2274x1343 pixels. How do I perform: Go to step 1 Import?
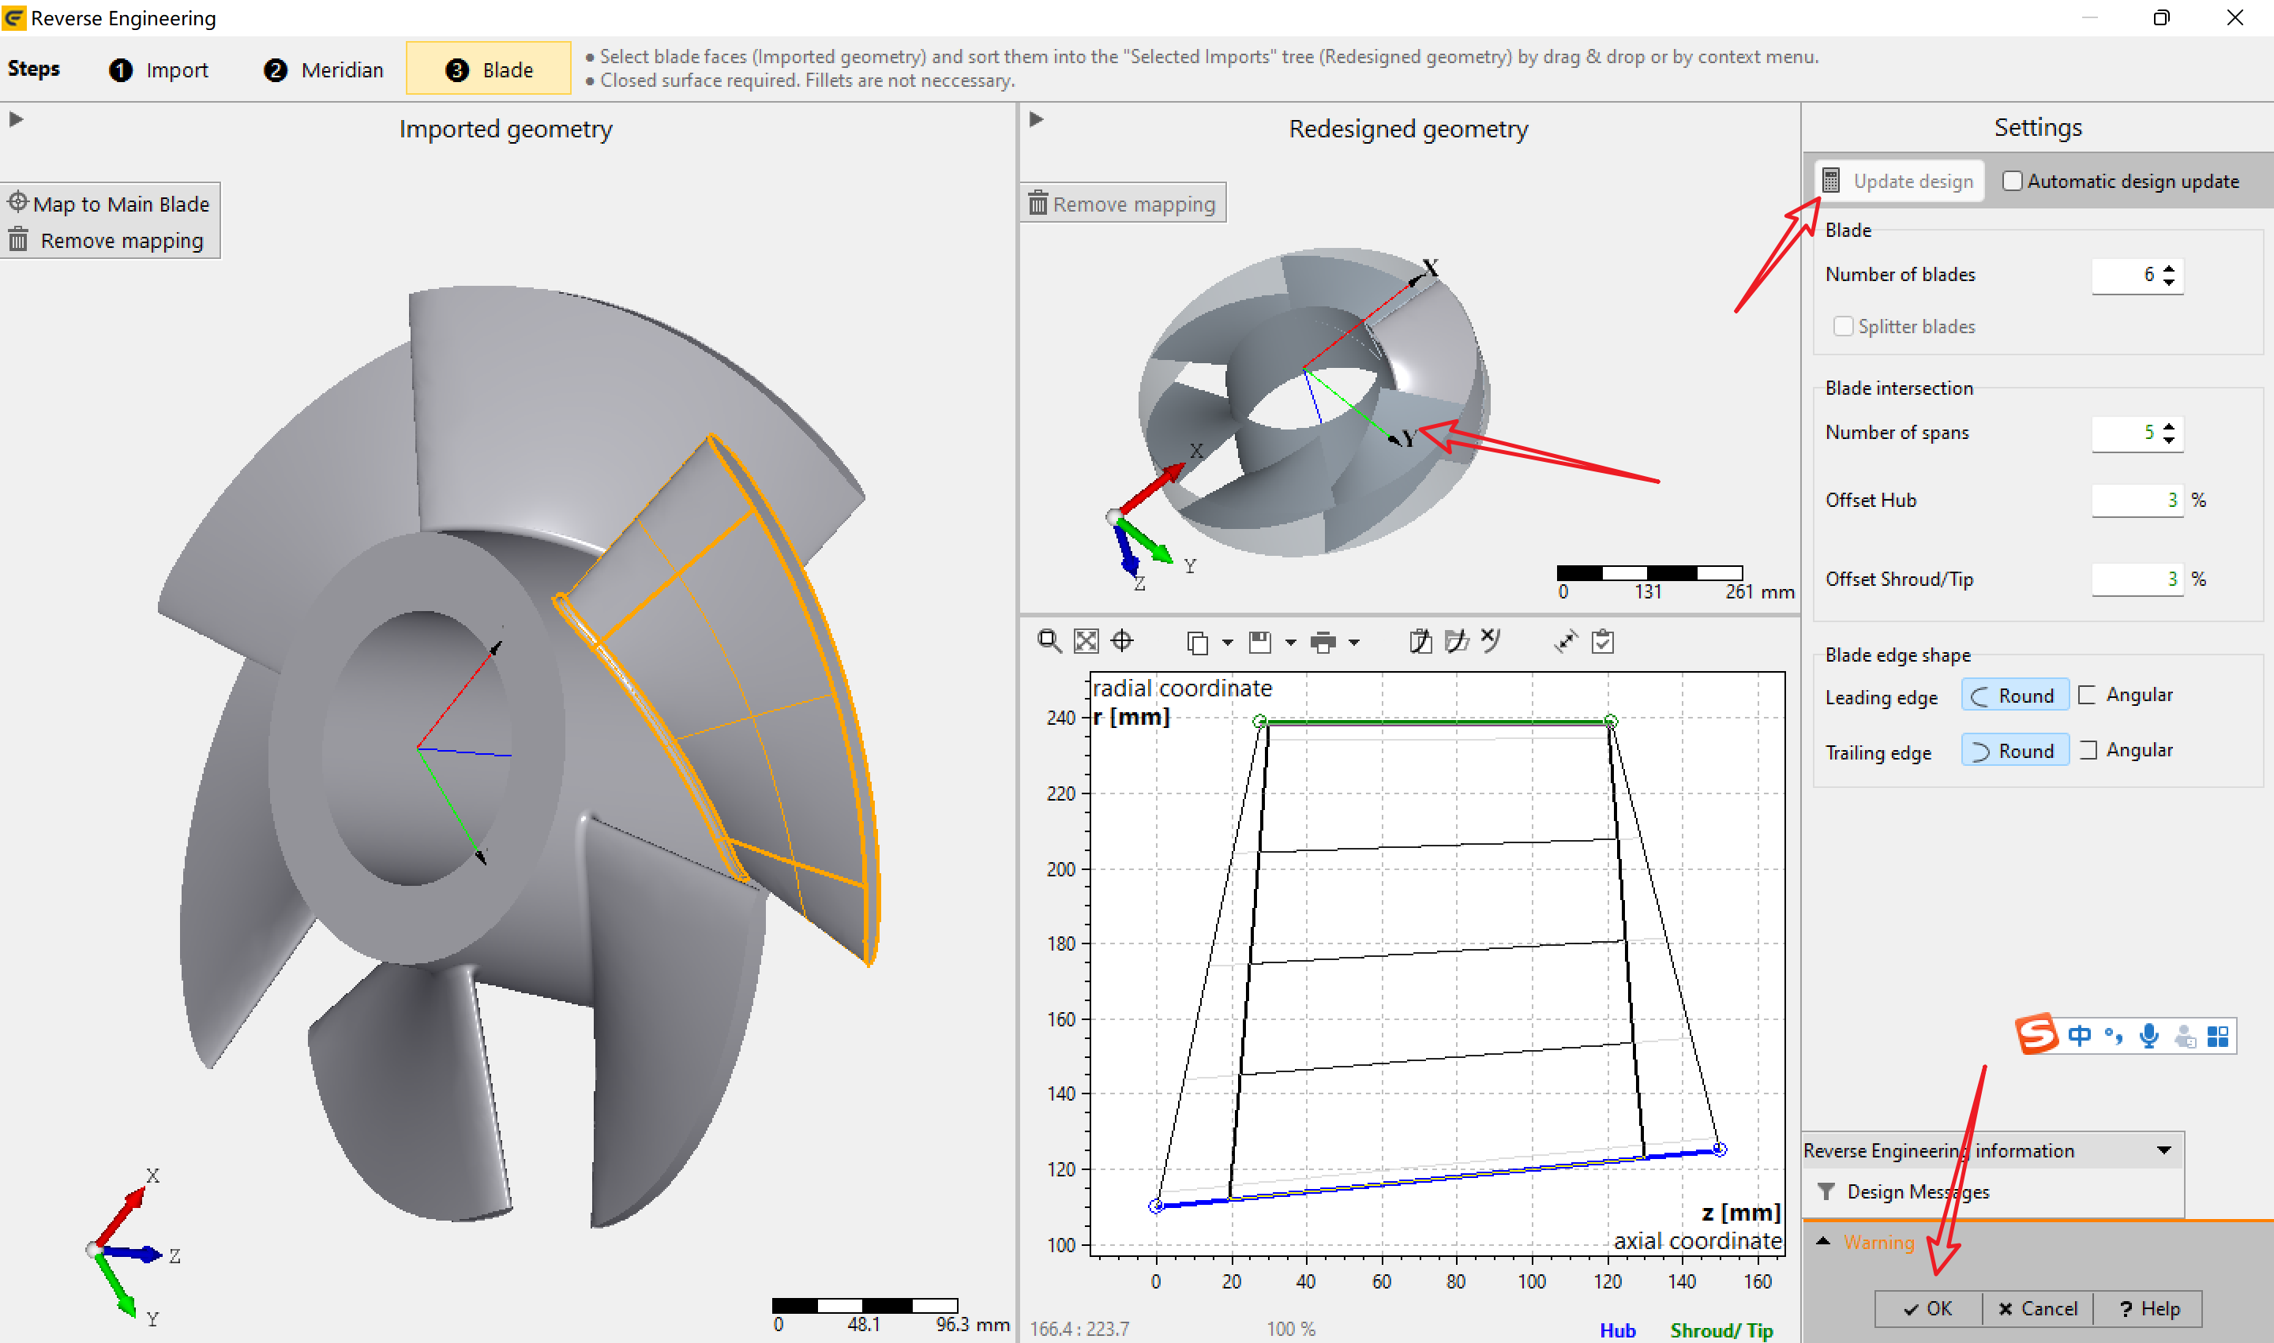[x=159, y=69]
